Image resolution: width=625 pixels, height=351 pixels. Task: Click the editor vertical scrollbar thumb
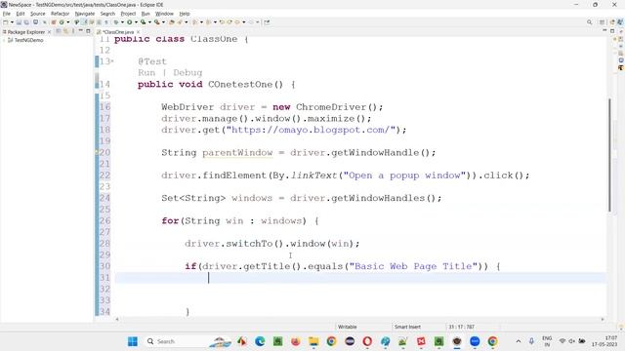pos(609,154)
